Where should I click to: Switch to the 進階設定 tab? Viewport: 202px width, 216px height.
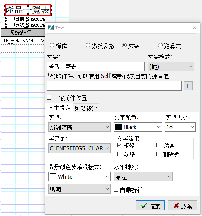click(86, 108)
